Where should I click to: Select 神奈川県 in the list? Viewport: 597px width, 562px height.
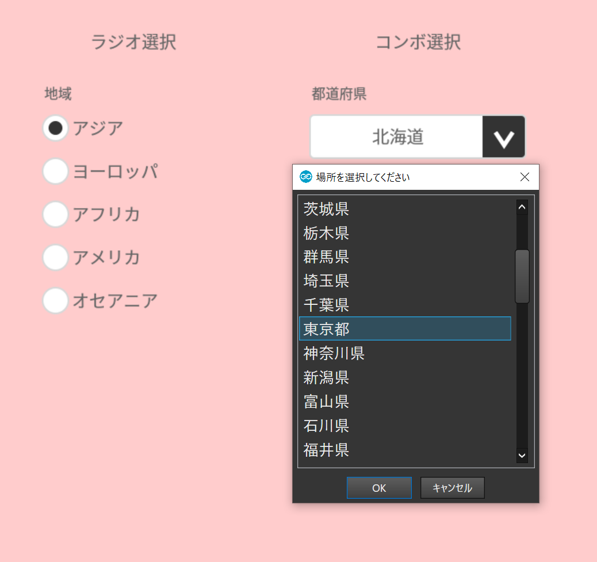coord(405,353)
